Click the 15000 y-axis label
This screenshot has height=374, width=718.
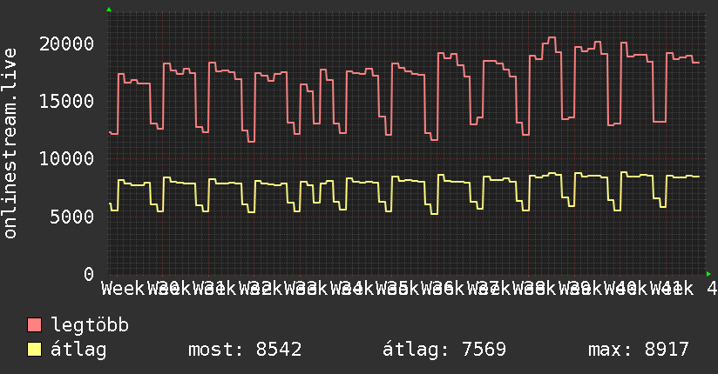(66, 101)
